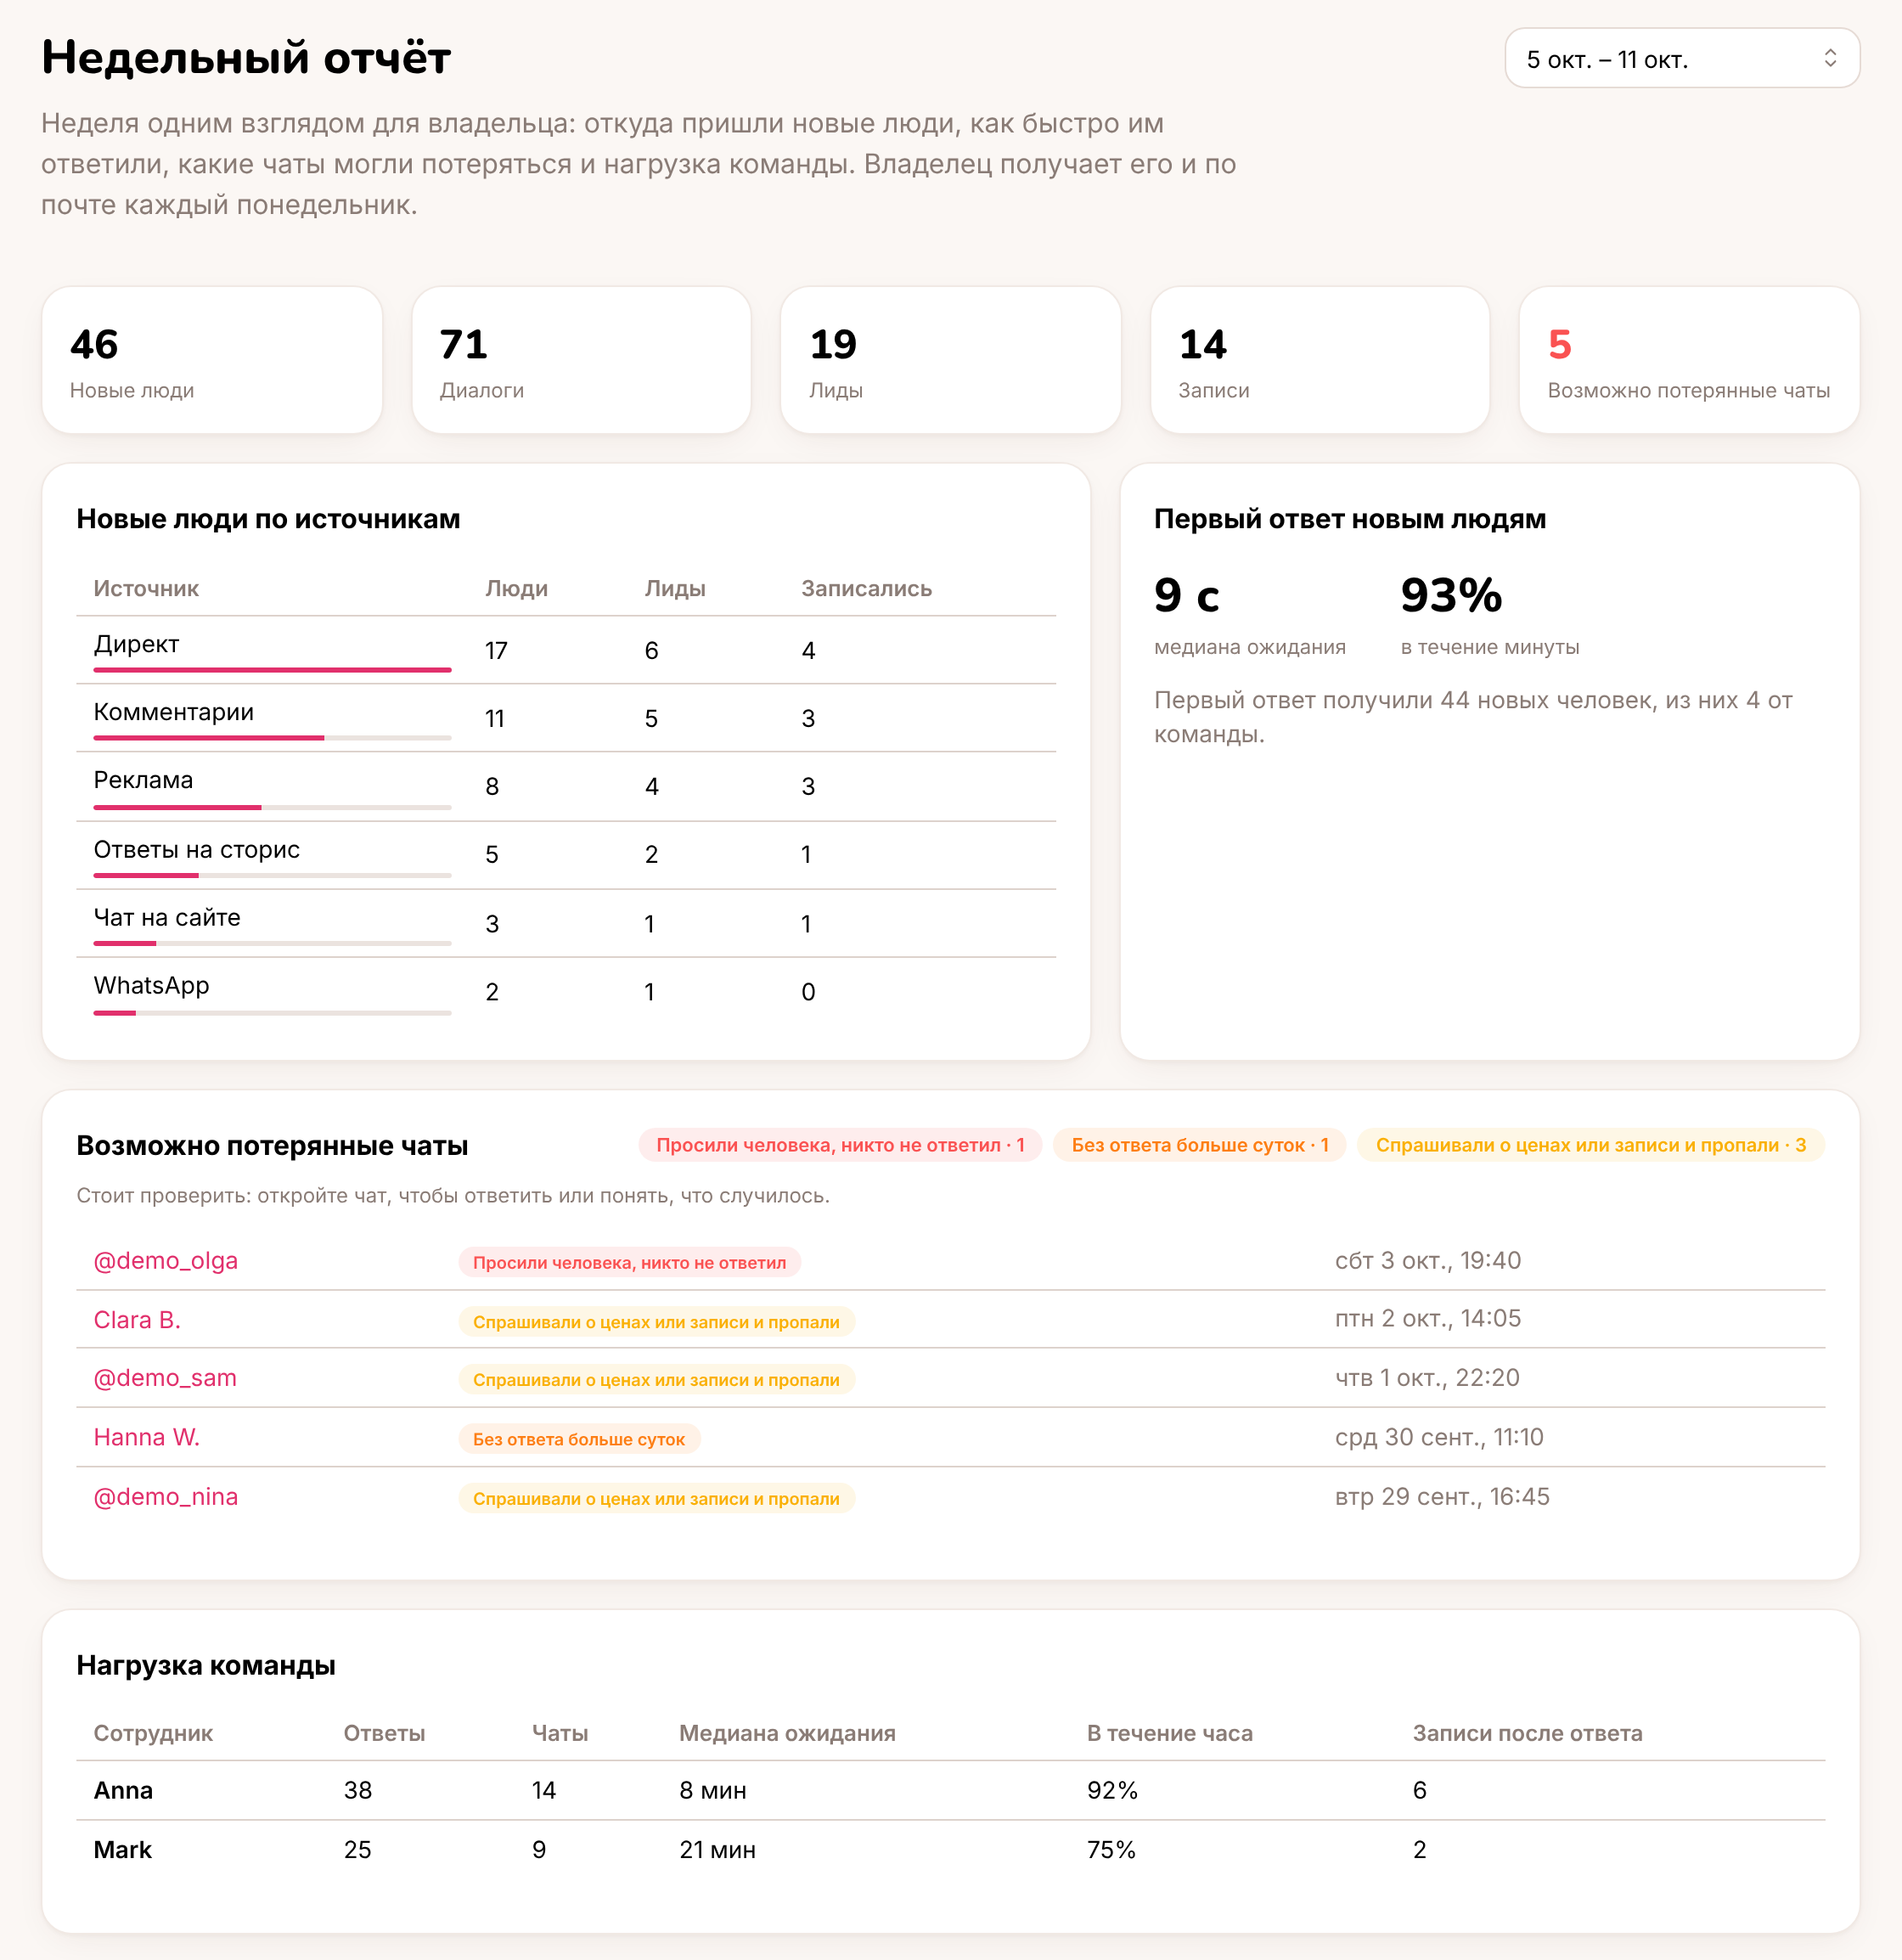Viewport: 1902px width, 1960px height.
Task: Click Mark in the team workload table
Action: tap(122, 1849)
